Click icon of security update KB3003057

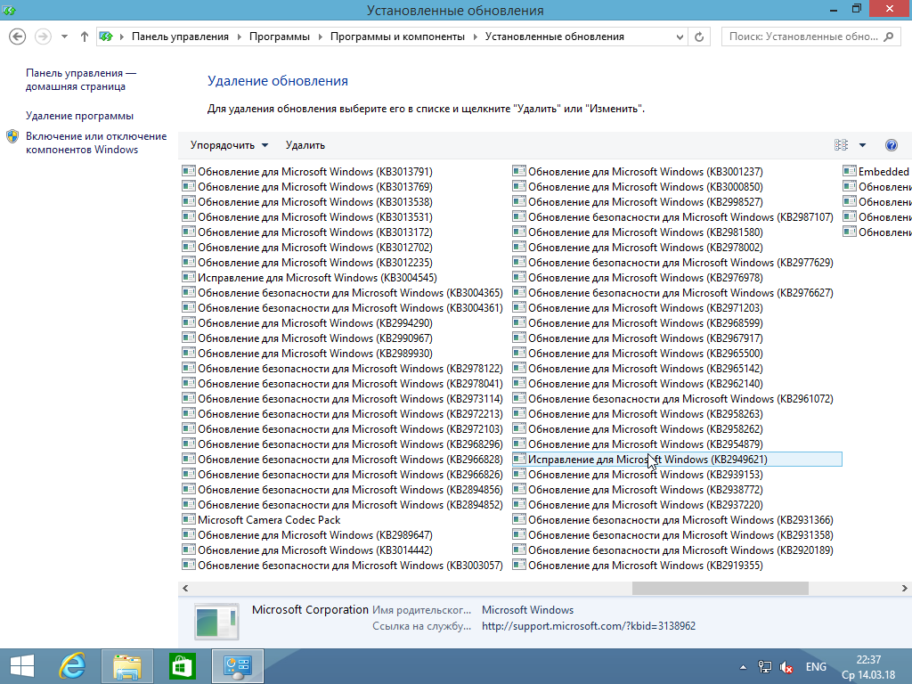[189, 564]
